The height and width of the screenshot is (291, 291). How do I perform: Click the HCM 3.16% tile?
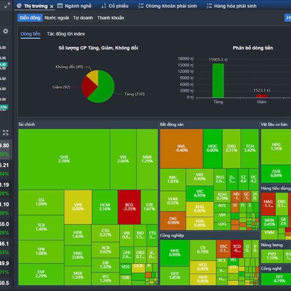pyautogui.click(x=105, y=207)
